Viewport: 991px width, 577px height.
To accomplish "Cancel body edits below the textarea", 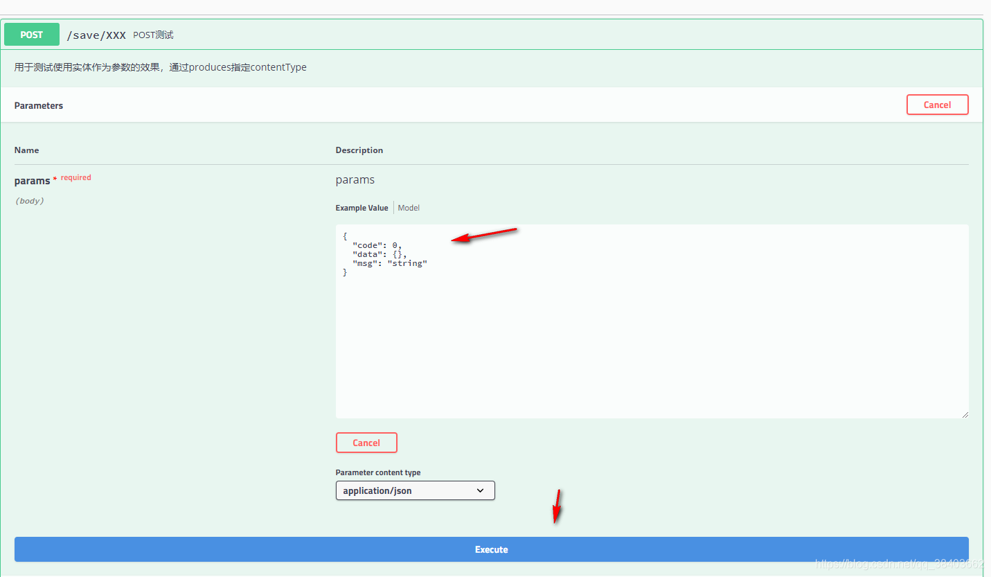I will pos(366,443).
